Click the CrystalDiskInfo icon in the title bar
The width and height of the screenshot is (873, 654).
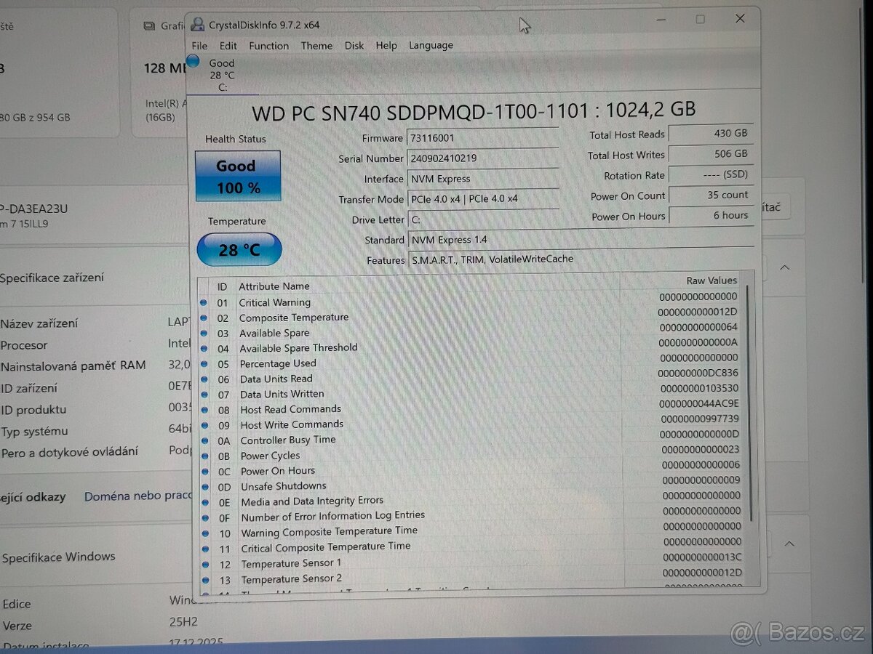pos(196,24)
